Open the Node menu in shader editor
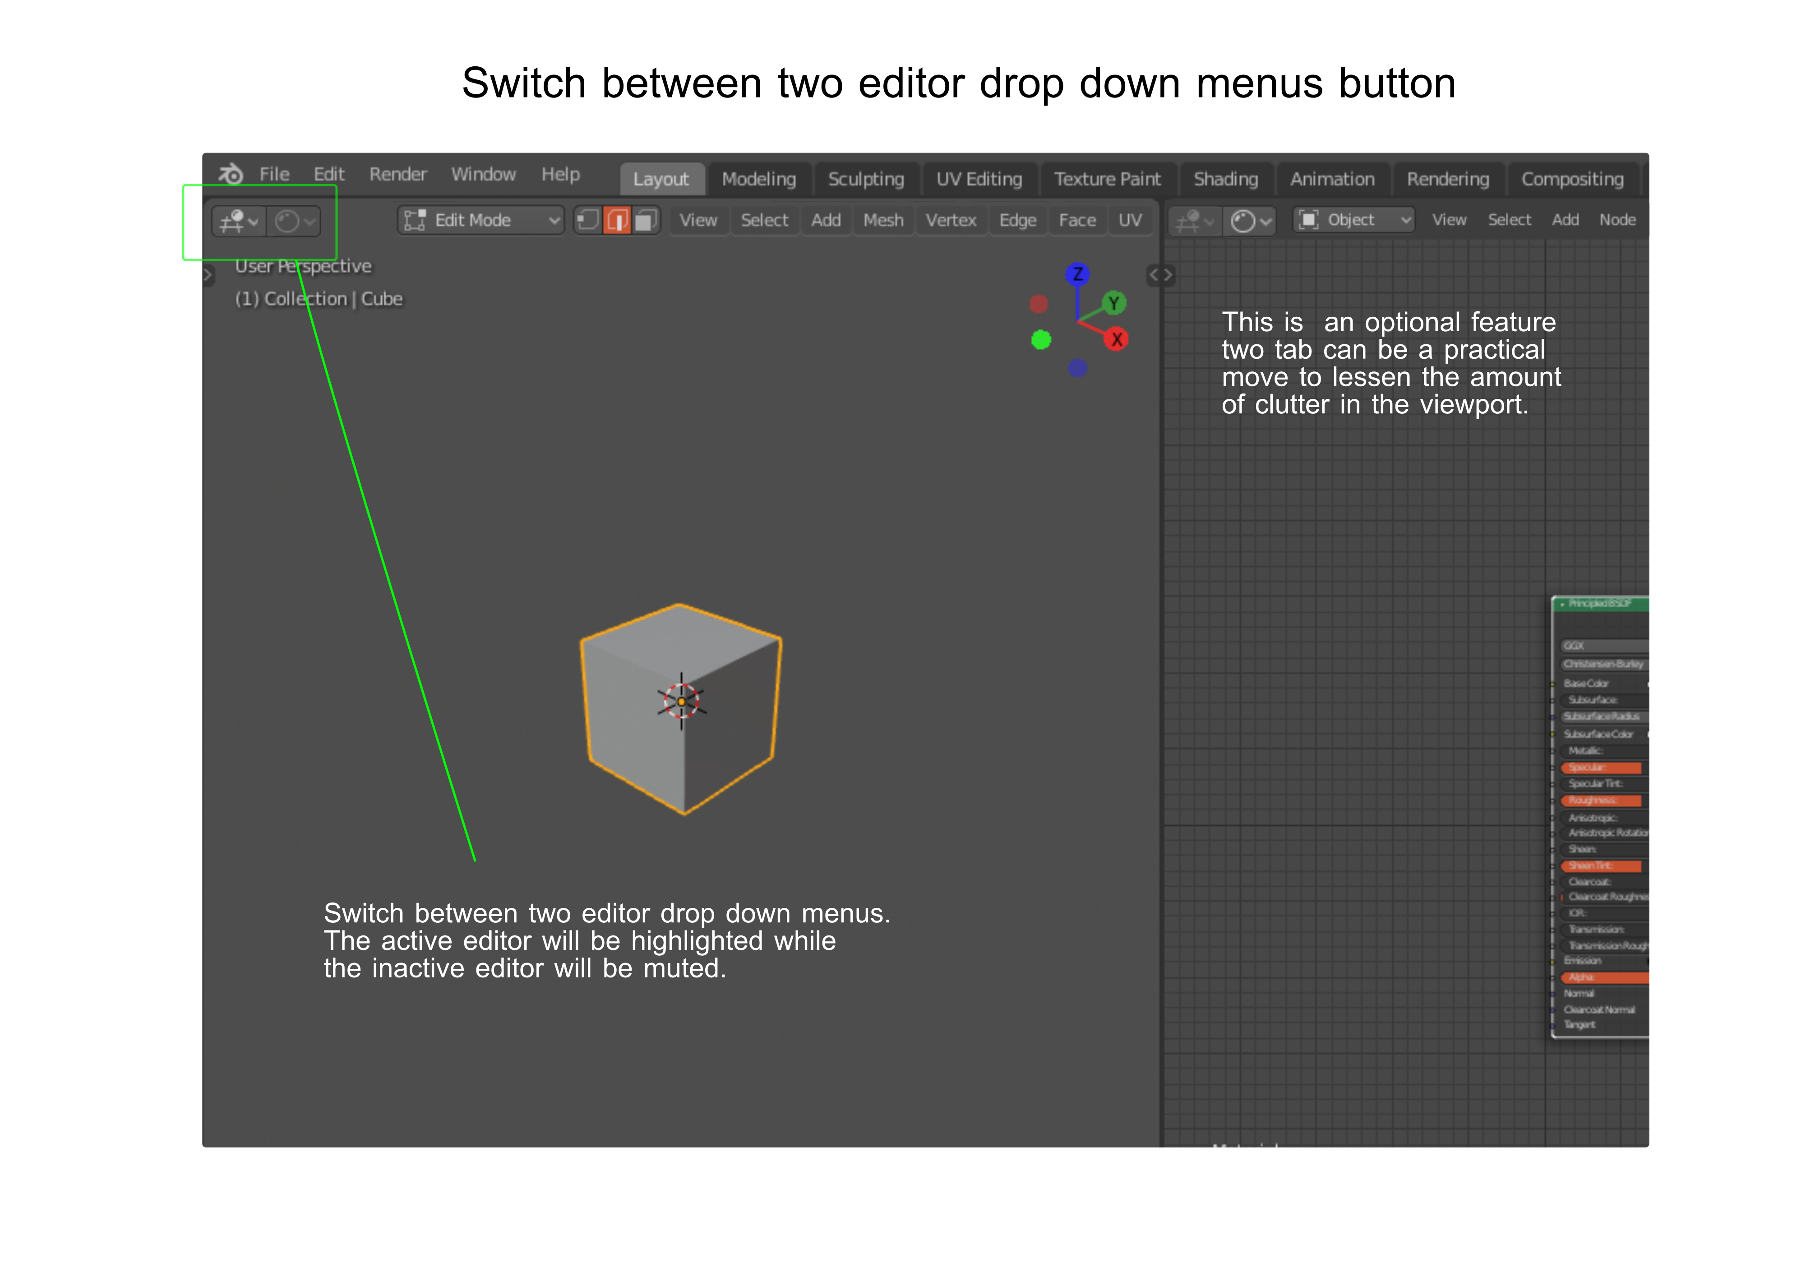1815x1282 pixels. click(x=1617, y=220)
